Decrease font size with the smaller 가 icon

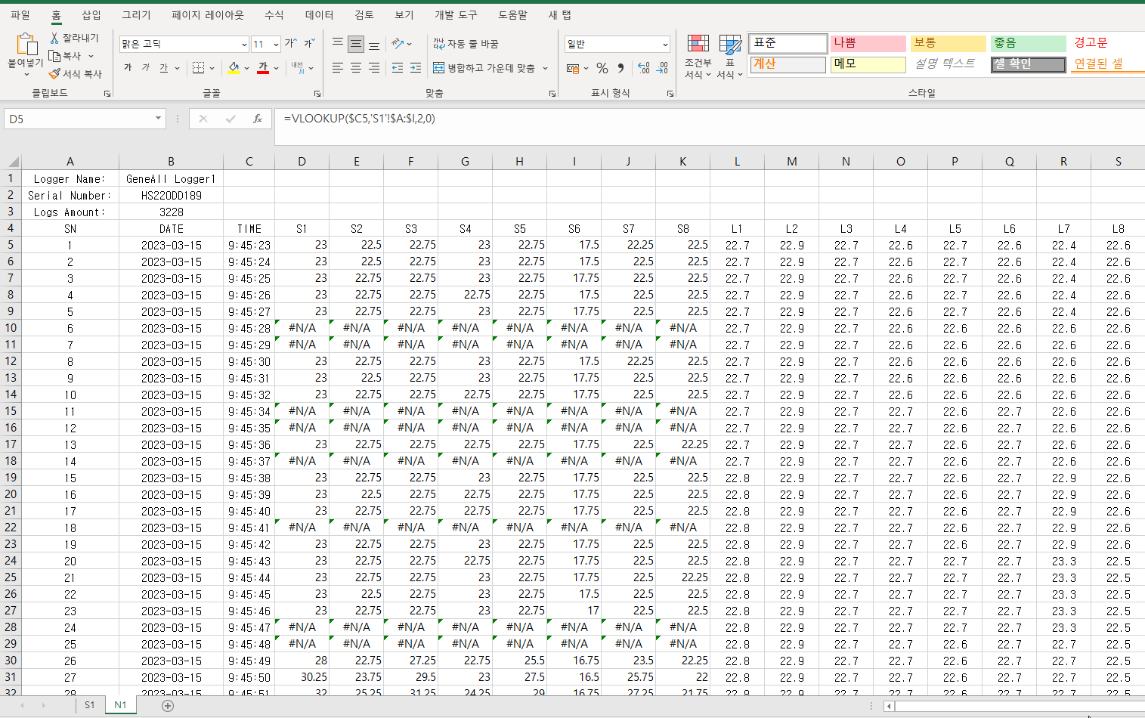(309, 44)
